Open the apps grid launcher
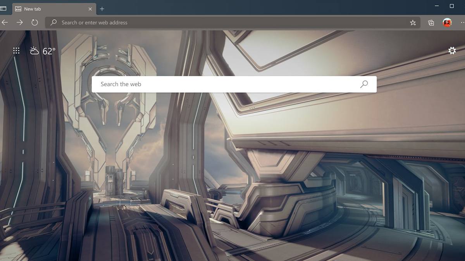 [16, 51]
